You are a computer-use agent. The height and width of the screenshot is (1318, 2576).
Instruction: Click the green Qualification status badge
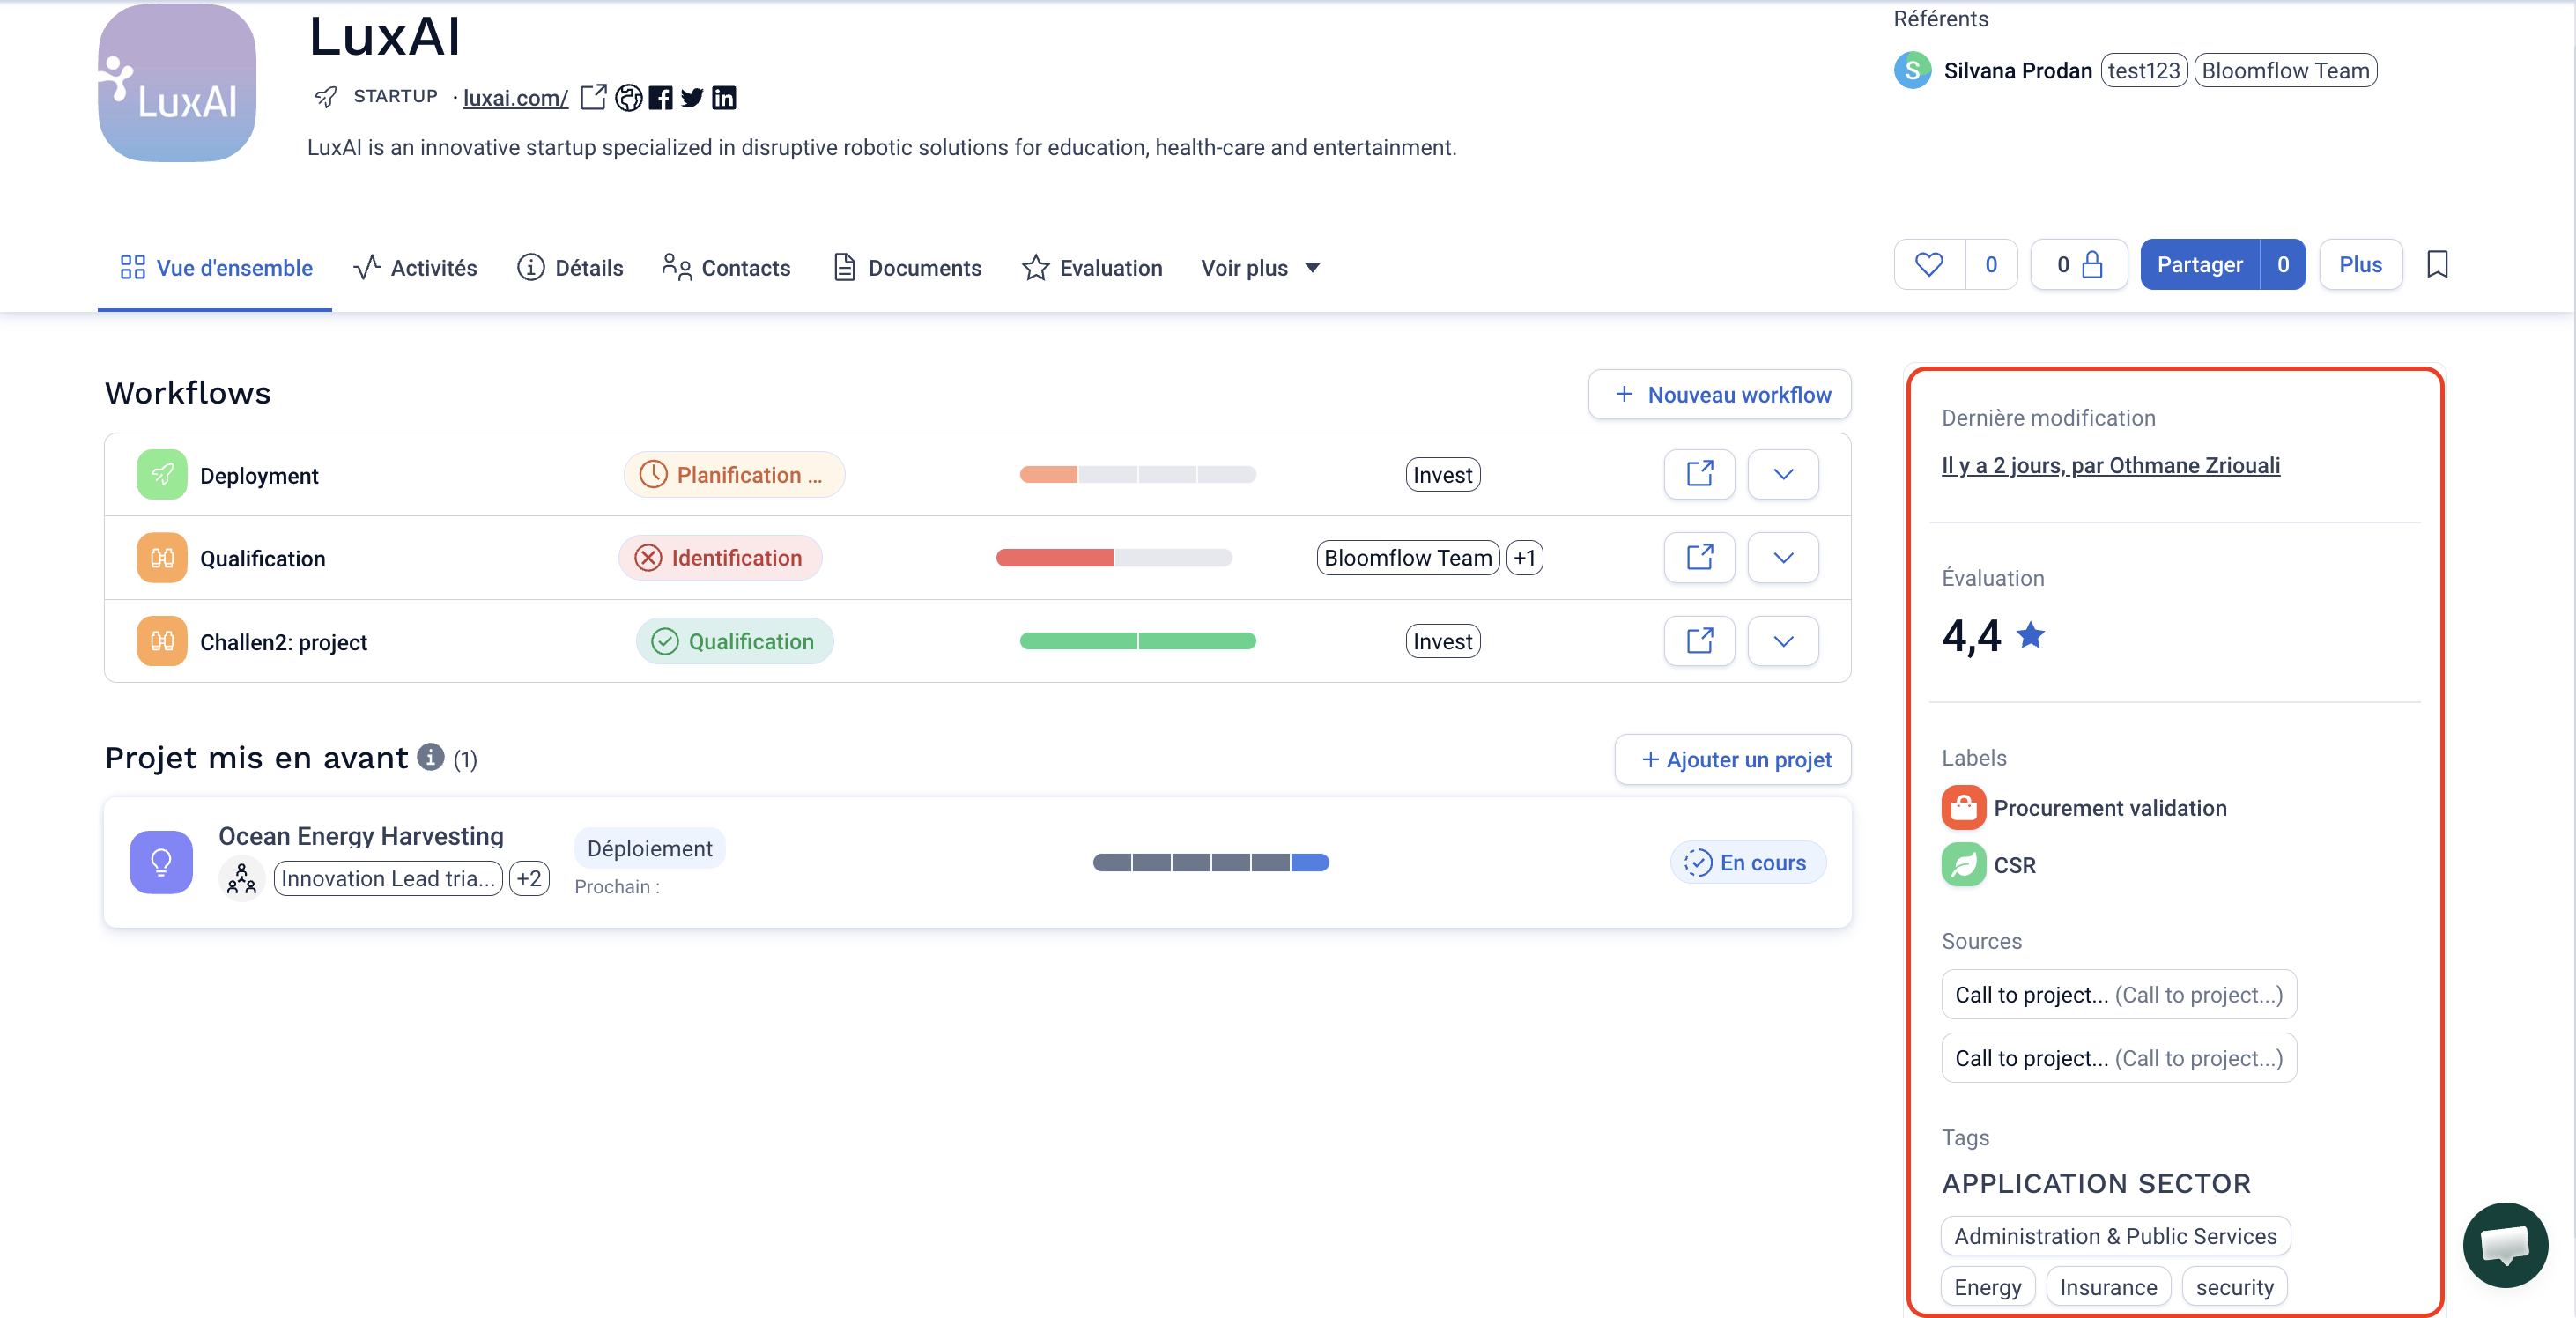735,641
